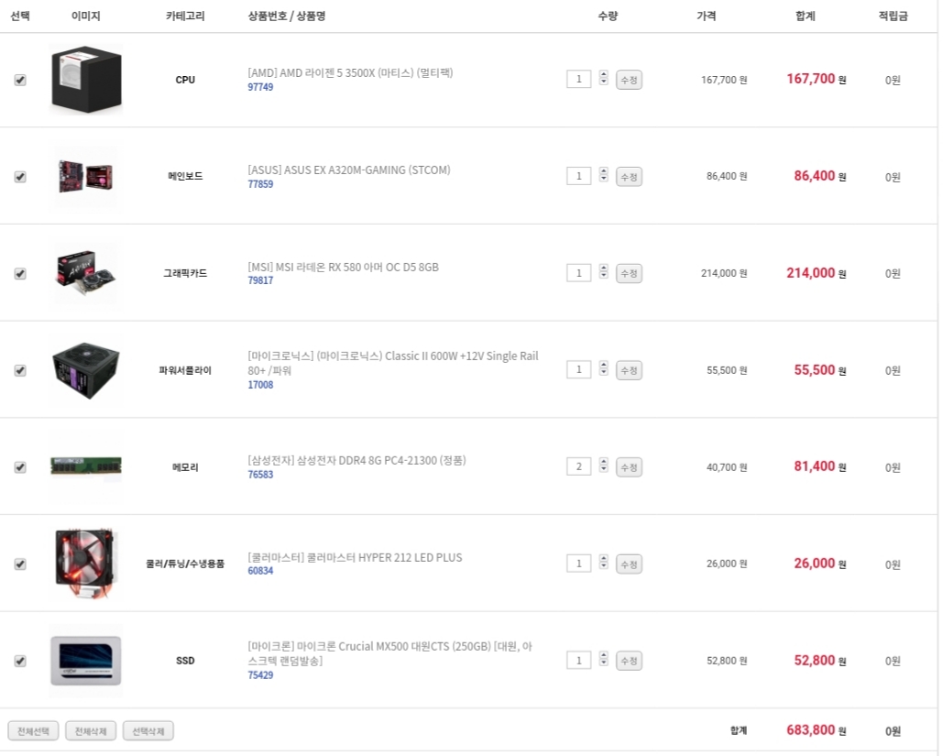
Task: Click the quantity stepper for the CPU row
Action: [603, 79]
